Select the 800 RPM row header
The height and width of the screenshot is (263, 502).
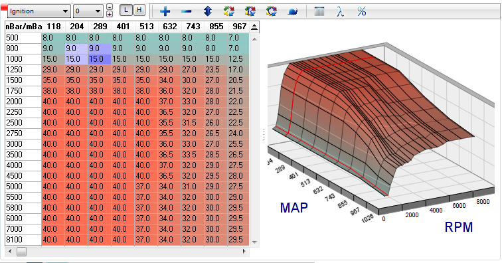click(x=23, y=48)
